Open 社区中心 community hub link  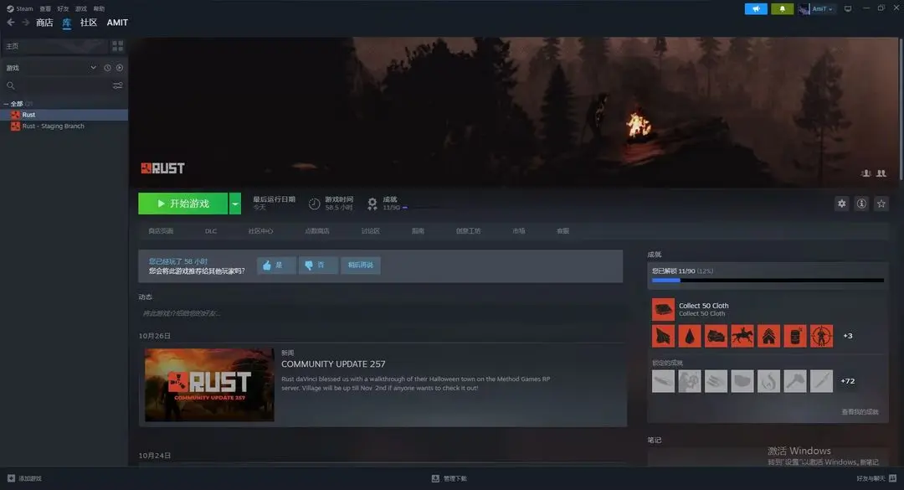pos(260,231)
